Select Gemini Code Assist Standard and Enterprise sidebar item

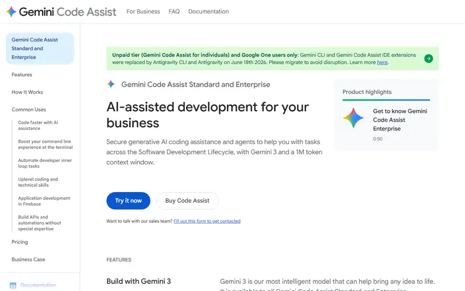(x=40, y=48)
